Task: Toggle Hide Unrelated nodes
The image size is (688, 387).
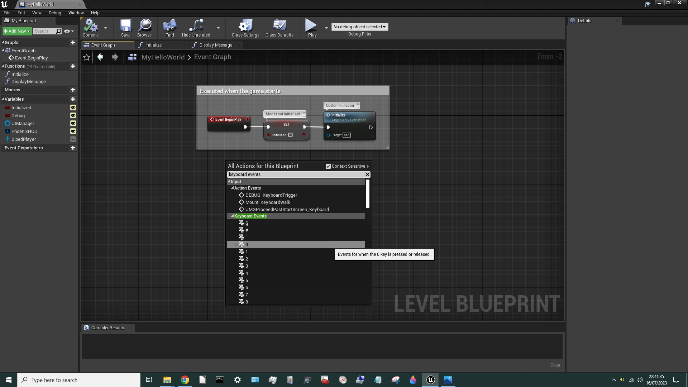Action: (196, 28)
